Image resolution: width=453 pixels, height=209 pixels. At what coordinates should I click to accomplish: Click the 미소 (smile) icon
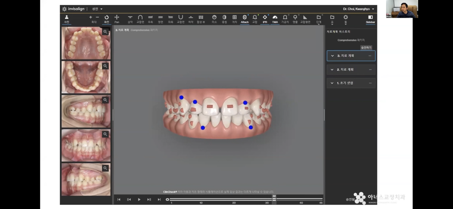tap(214, 19)
